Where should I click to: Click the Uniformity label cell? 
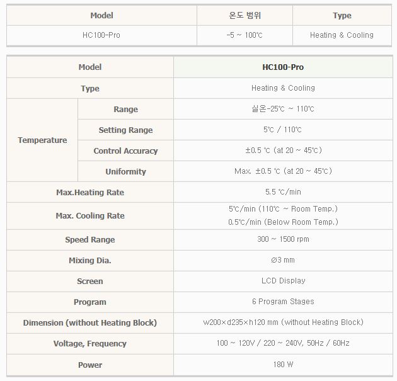click(x=125, y=172)
